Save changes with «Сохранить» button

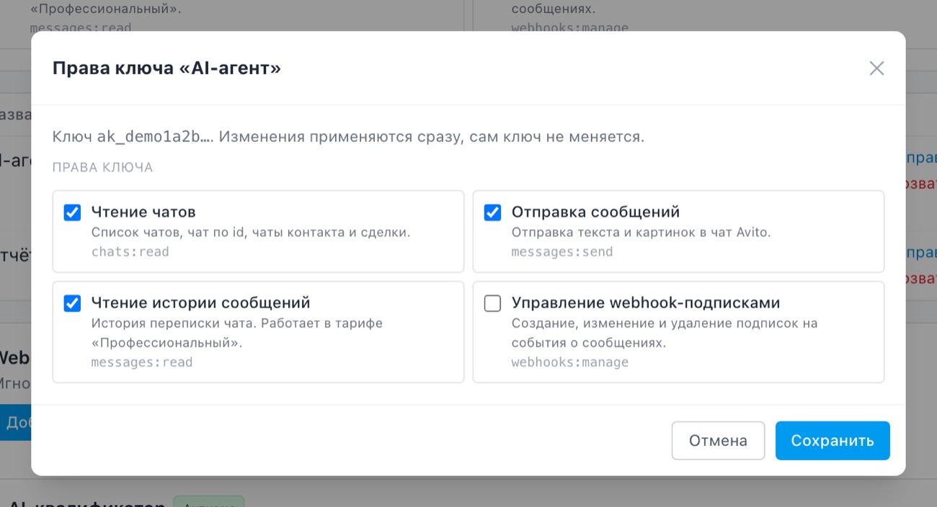pyautogui.click(x=832, y=441)
